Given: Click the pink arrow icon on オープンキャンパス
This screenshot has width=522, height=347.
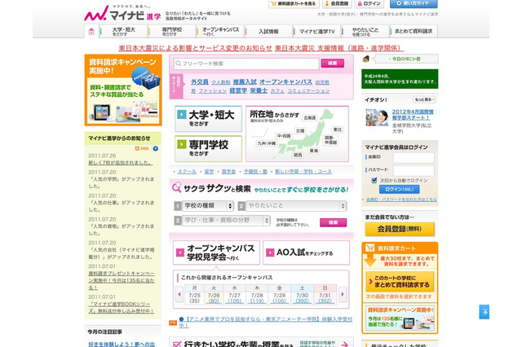Looking at the screenshot, I should [x=180, y=253].
